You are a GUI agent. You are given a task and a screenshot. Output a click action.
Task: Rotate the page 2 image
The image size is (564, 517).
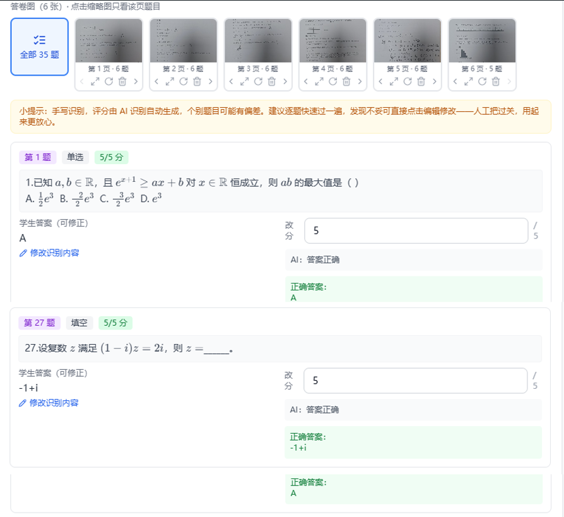point(184,81)
